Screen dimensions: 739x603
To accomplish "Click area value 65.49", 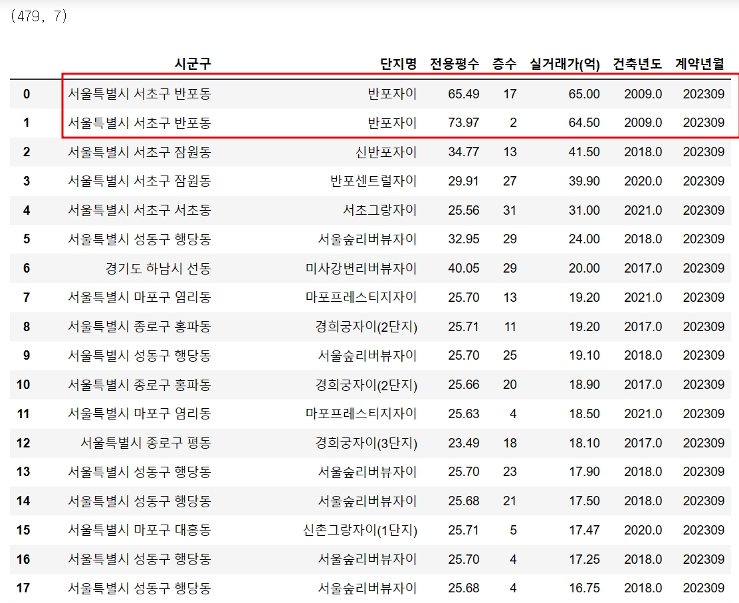I will [x=463, y=94].
